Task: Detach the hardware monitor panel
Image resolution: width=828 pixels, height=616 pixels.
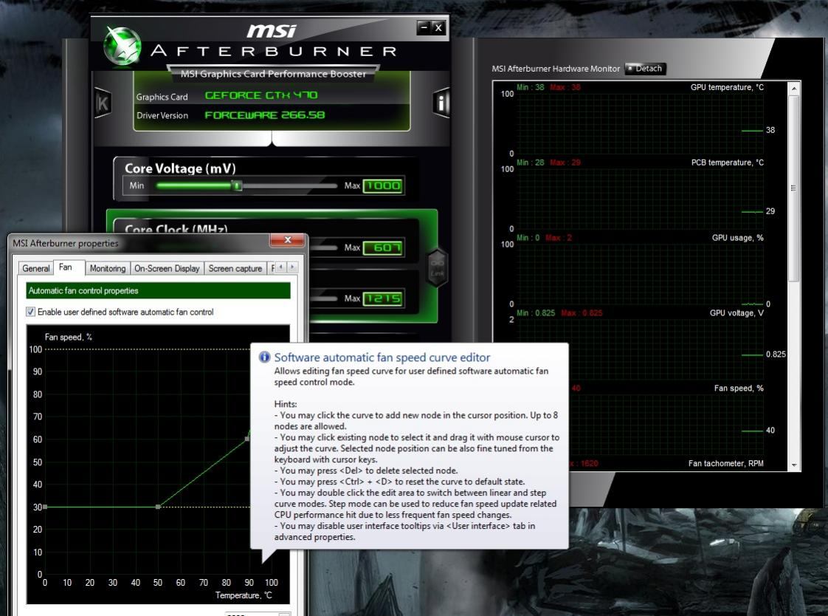Action: [x=645, y=69]
